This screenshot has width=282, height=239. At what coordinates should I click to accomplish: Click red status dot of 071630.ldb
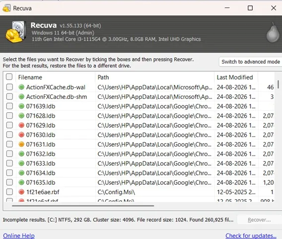21,135
